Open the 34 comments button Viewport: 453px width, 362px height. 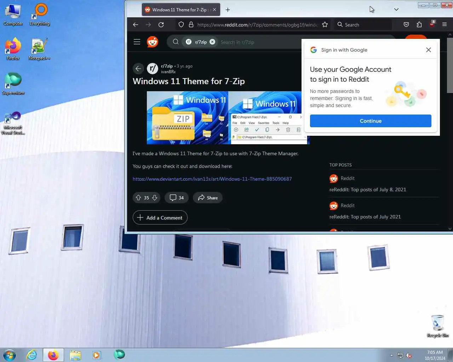pos(177,198)
